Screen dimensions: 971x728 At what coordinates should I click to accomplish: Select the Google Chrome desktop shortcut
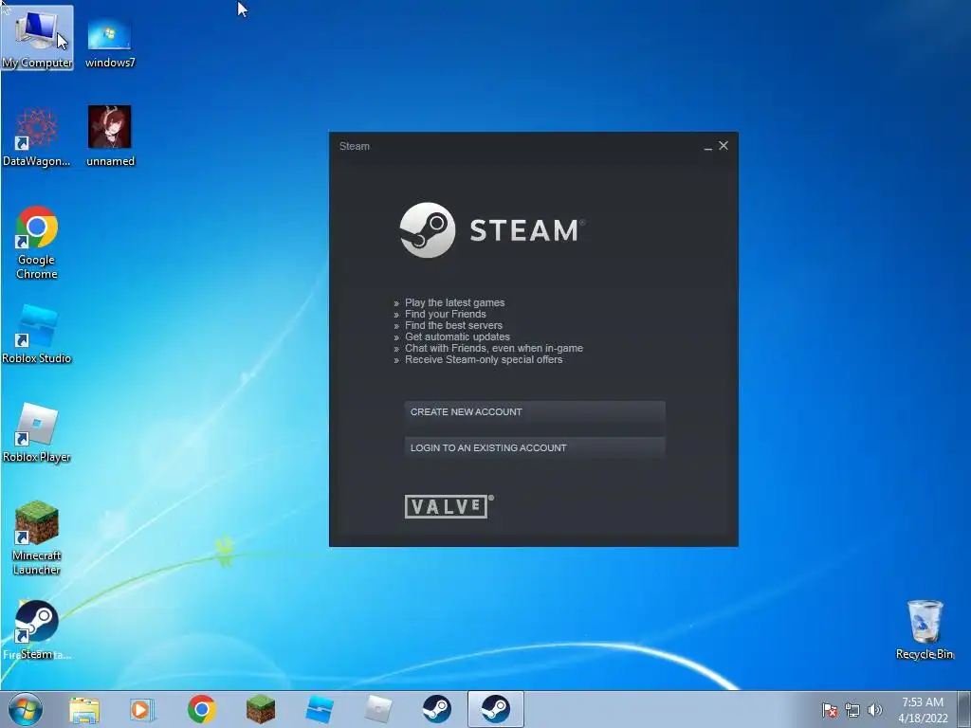click(37, 243)
